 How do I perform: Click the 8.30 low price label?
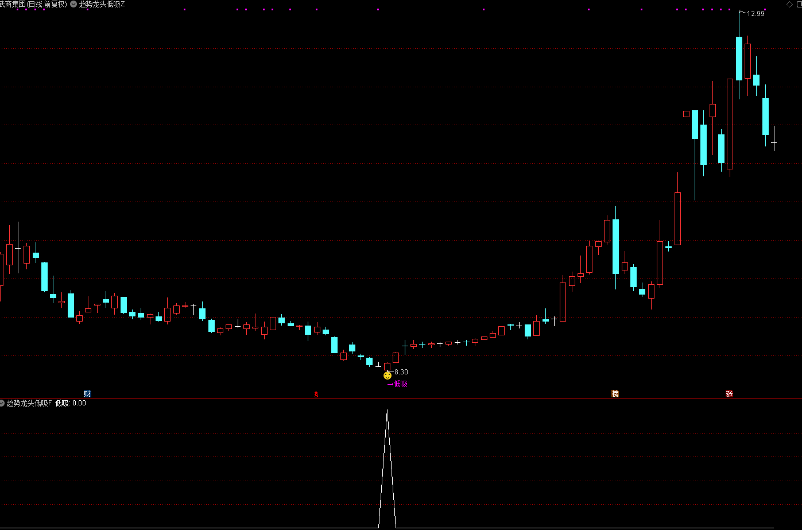click(401, 372)
